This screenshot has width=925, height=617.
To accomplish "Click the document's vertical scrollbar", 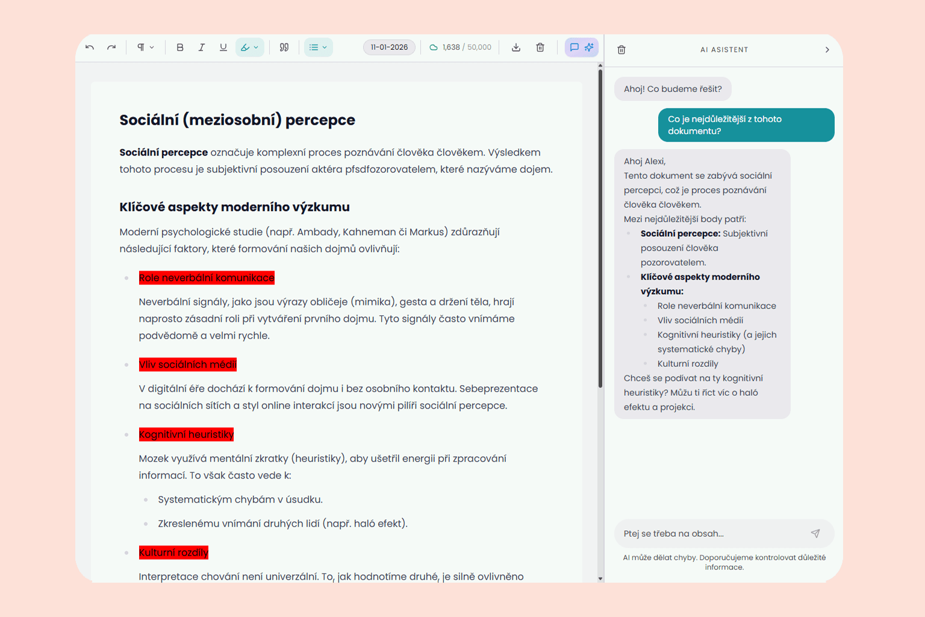I will 600,229.
